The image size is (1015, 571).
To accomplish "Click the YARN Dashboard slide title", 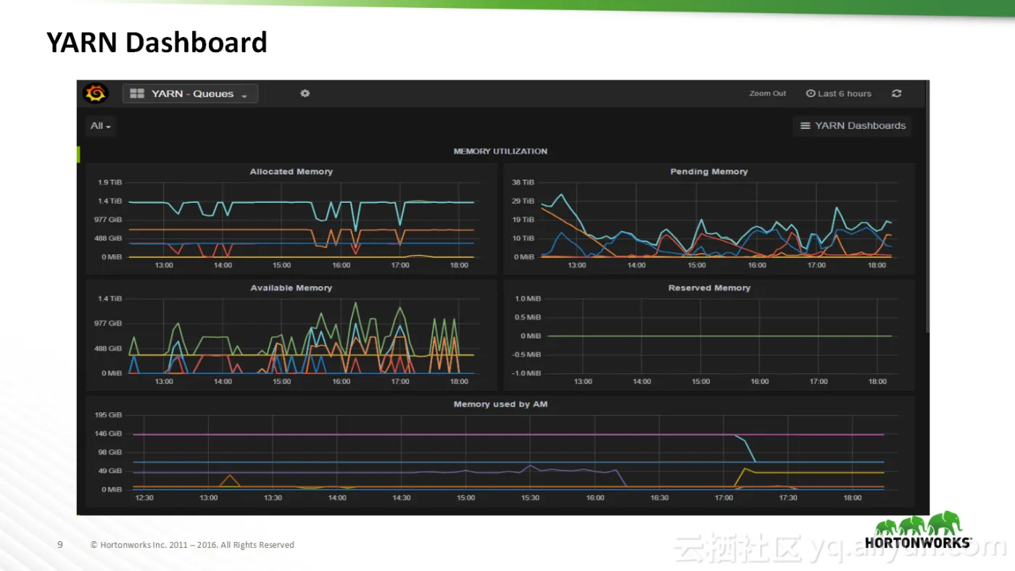I will pos(157,43).
